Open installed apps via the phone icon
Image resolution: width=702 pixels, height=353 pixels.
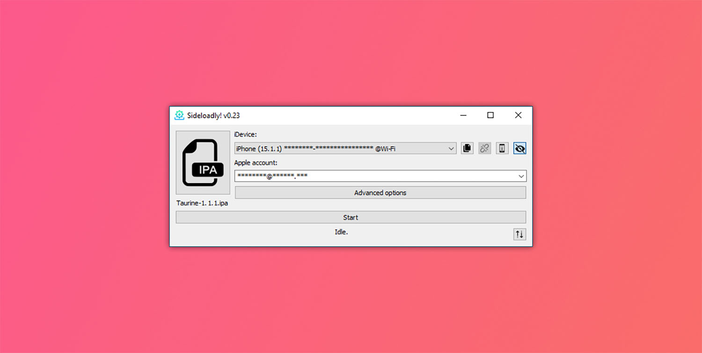pyautogui.click(x=502, y=148)
